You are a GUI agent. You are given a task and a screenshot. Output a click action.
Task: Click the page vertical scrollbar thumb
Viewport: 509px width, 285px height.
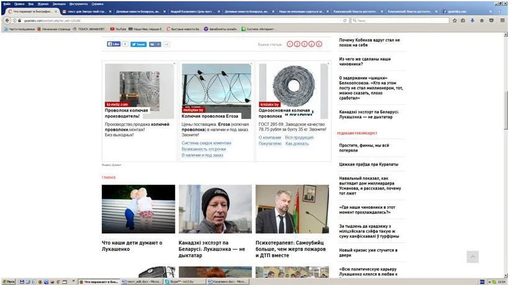pyautogui.click(x=505, y=112)
